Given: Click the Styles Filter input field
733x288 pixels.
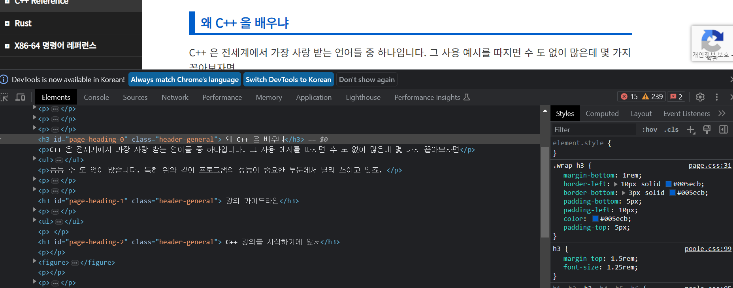Looking at the screenshot, I should pyautogui.click(x=593, y=130).
